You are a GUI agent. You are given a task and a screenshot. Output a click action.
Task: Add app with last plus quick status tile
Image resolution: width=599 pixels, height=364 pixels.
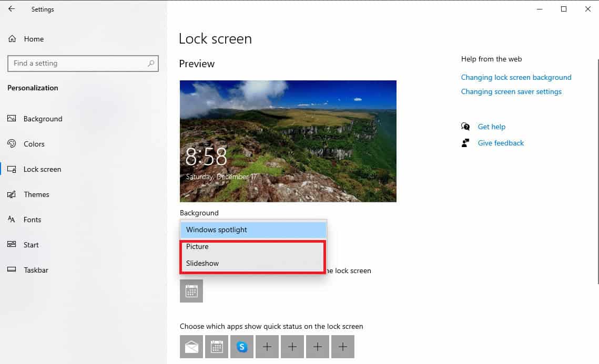[x=343, y=347]
